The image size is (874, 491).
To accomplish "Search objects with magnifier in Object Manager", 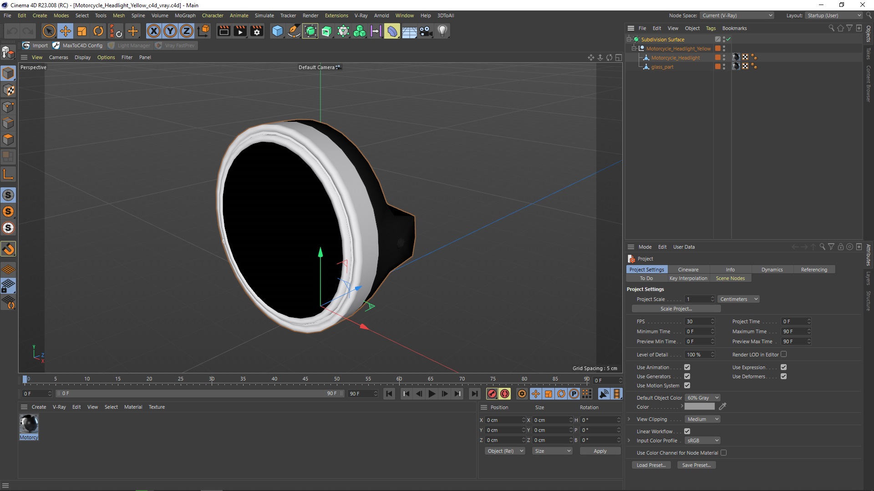I will click(831, 28).
